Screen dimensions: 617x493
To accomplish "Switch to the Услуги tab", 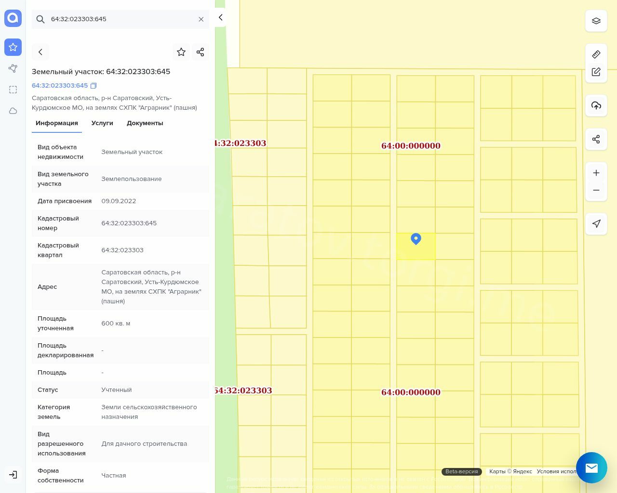I will pyautogui.click(x=102, y=123).
